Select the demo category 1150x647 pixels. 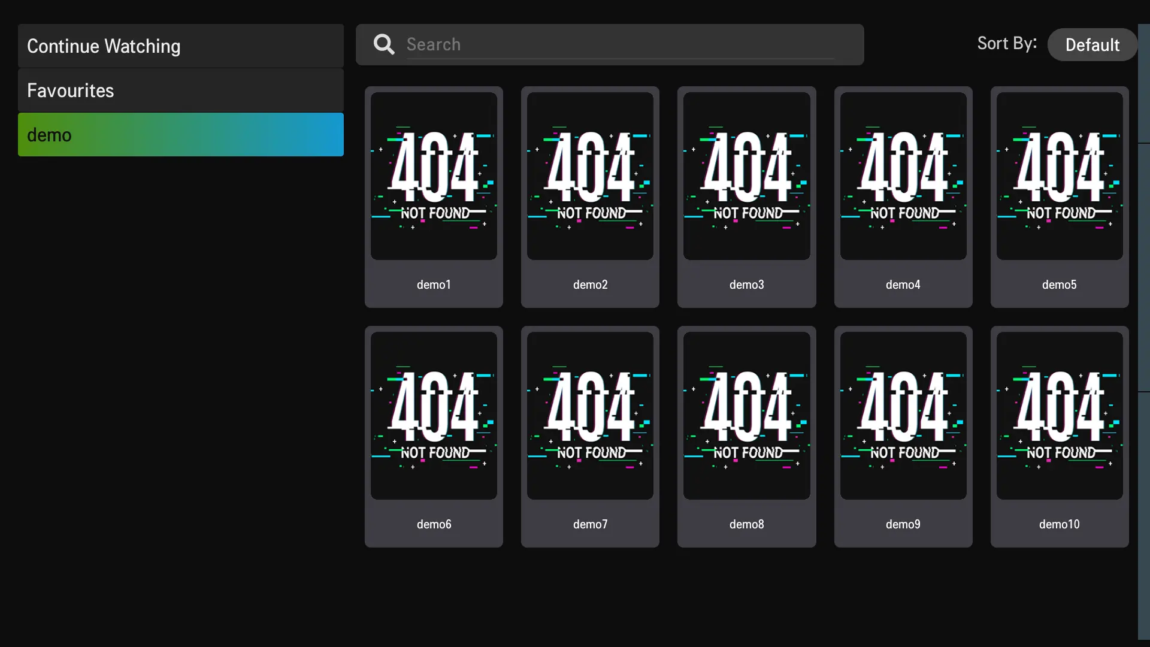click(x=180, y=135)
